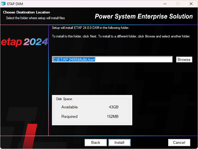Select the "152MB" required space value

point(113,116)
